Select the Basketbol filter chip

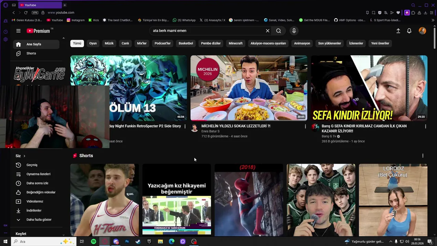186,43
